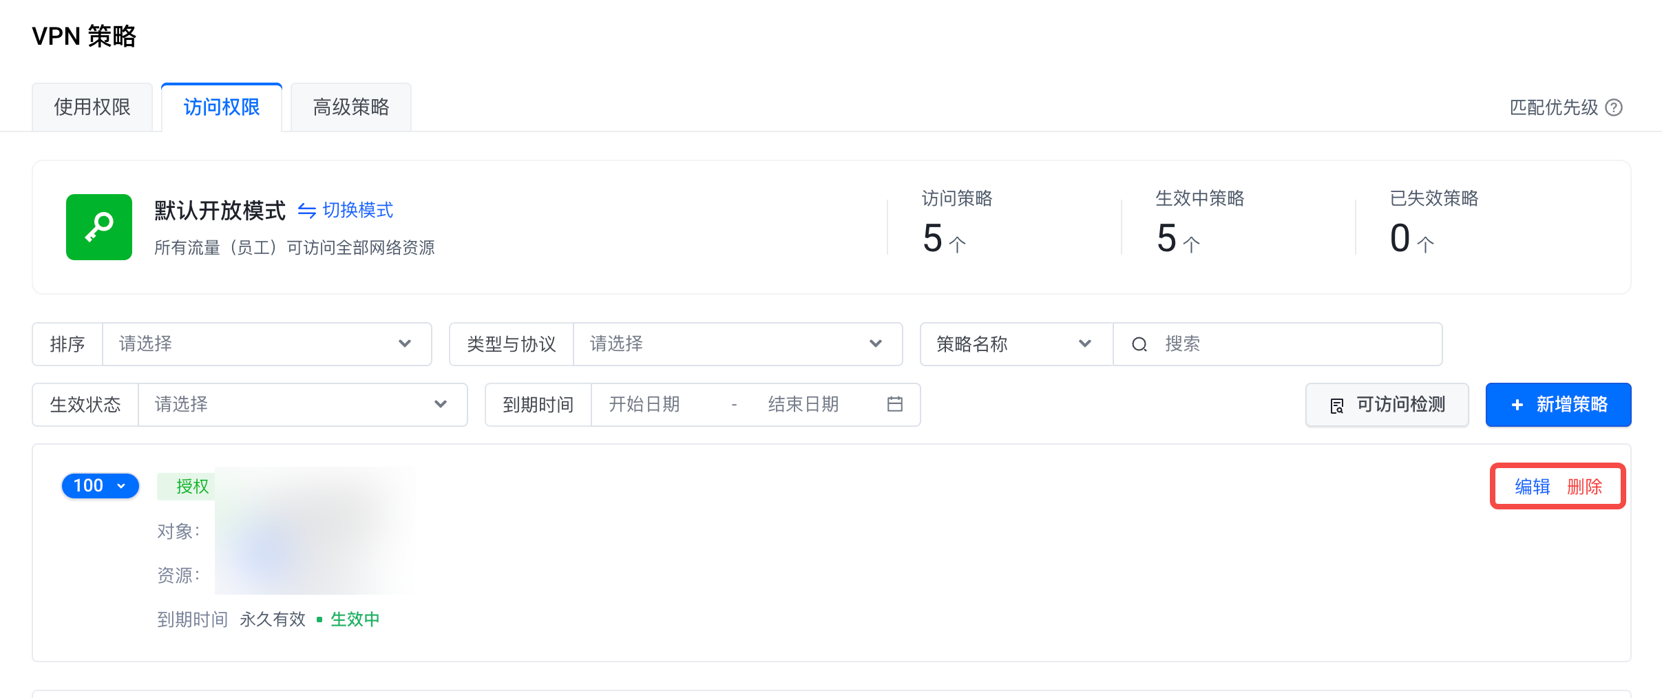Select the 访问权限 tab
Screen dimensions: 1662x698
coord(222,107)
